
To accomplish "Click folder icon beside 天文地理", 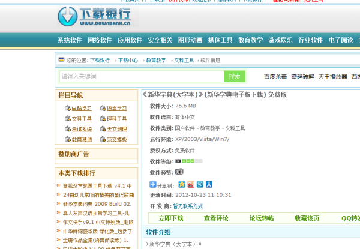I will point(103,129).
